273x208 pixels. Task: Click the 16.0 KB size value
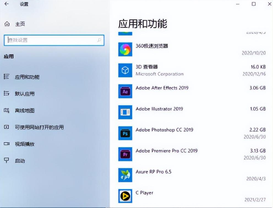pos(258,67)
